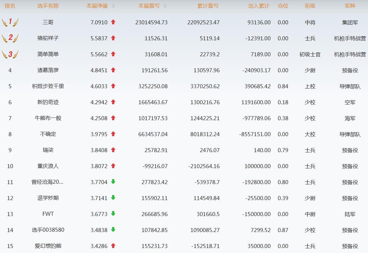This screenshot has height=253, width=368.
Task: Open truncated player name 曾经沧海20...
Action: pos(47,182)
